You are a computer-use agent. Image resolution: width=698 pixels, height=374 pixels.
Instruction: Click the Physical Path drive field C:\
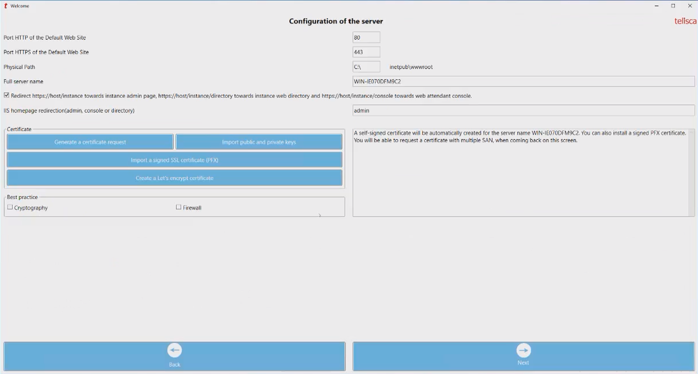pos(366,67)
